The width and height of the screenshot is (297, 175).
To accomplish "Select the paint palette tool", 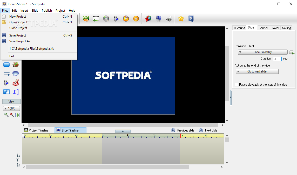I will coord(16,64).
